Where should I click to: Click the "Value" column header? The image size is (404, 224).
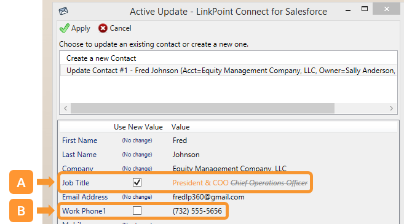[180, 127]
